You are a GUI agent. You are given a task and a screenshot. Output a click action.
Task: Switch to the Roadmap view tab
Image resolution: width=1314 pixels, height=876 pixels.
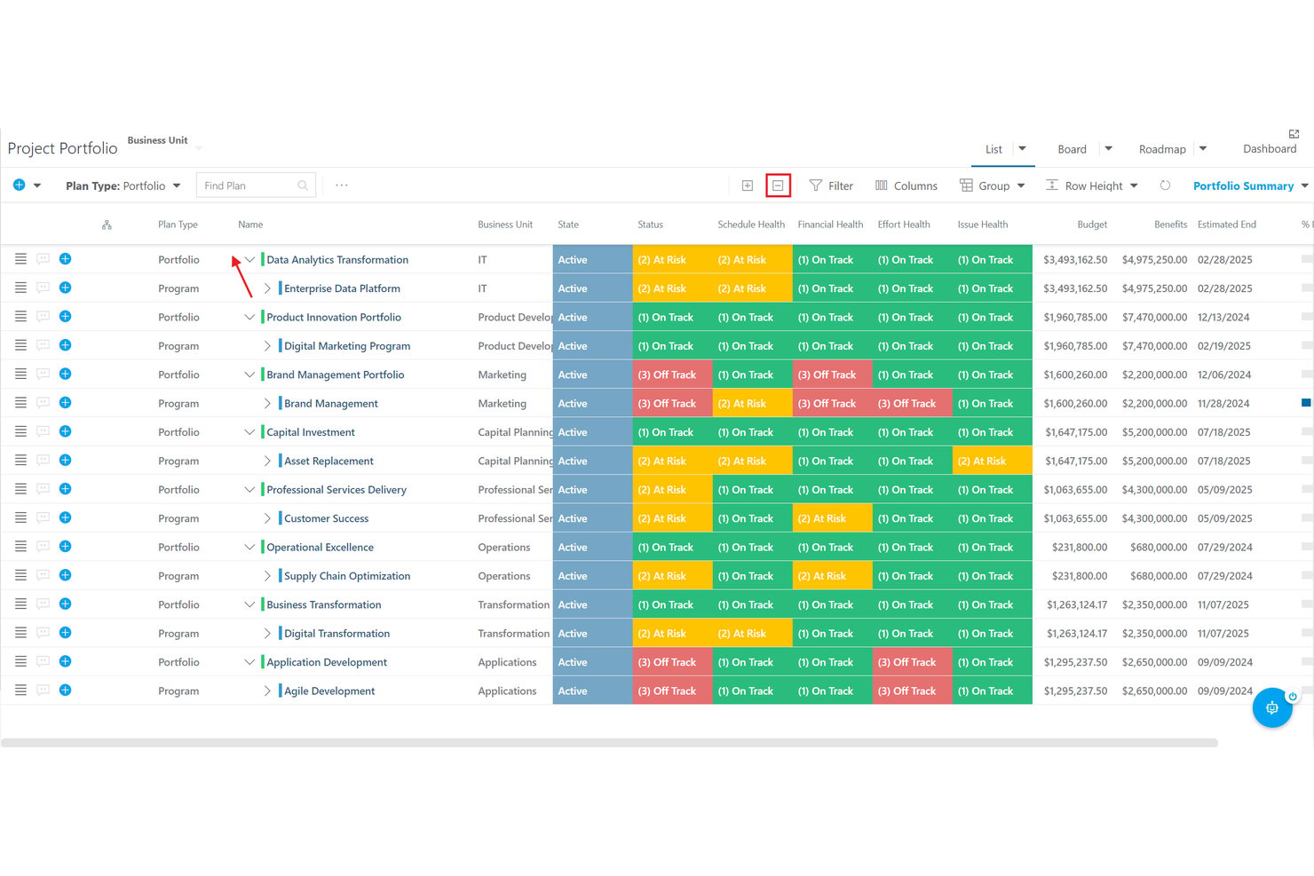[x=1162, y=149]
